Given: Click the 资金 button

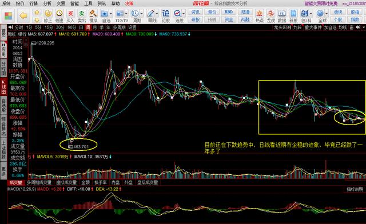Looking at the screenshot, I should [x=229, y=19].
